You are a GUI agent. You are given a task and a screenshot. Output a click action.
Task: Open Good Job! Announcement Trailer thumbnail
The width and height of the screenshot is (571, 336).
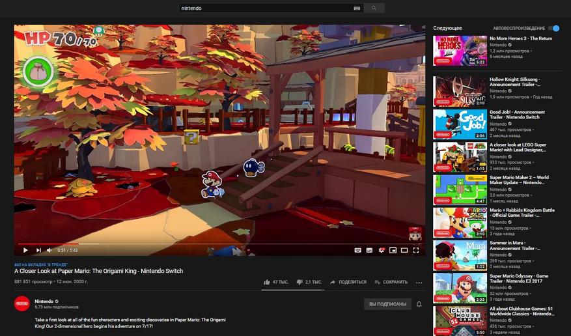(460, 124)
